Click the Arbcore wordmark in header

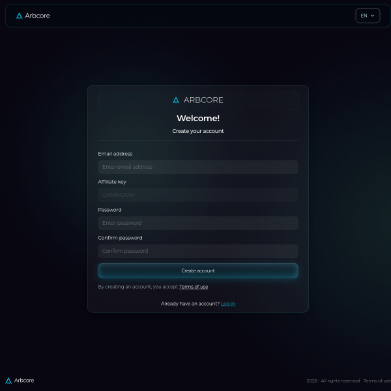click(37, 16)
